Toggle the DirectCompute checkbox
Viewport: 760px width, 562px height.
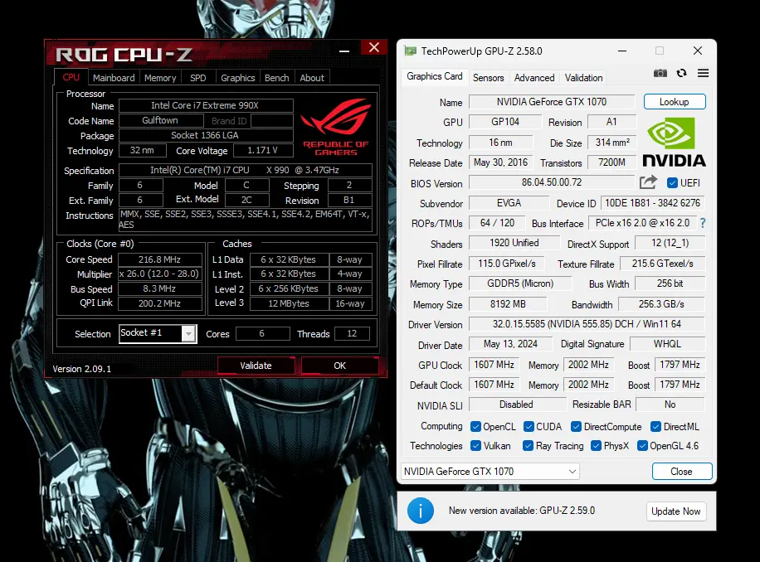tap(576, 426)
